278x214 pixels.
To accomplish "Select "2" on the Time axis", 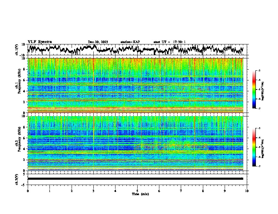I will 72,191.
